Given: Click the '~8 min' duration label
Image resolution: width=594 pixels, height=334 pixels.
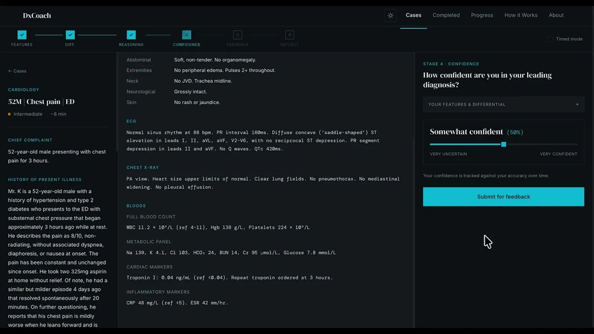Looking at the screenshot, I should click(58, 114).
